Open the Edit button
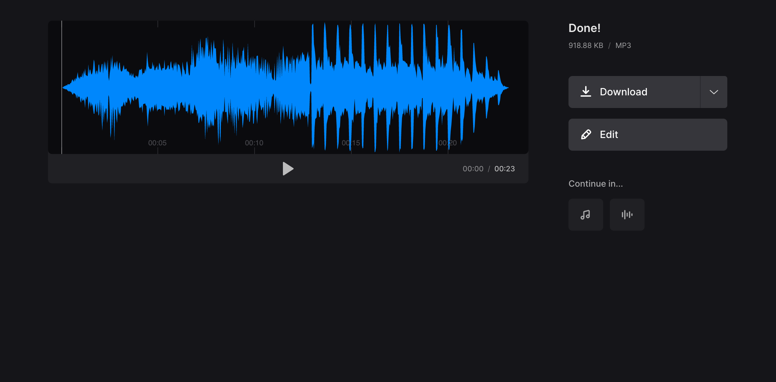776x382 pixels. coord(648,135)
